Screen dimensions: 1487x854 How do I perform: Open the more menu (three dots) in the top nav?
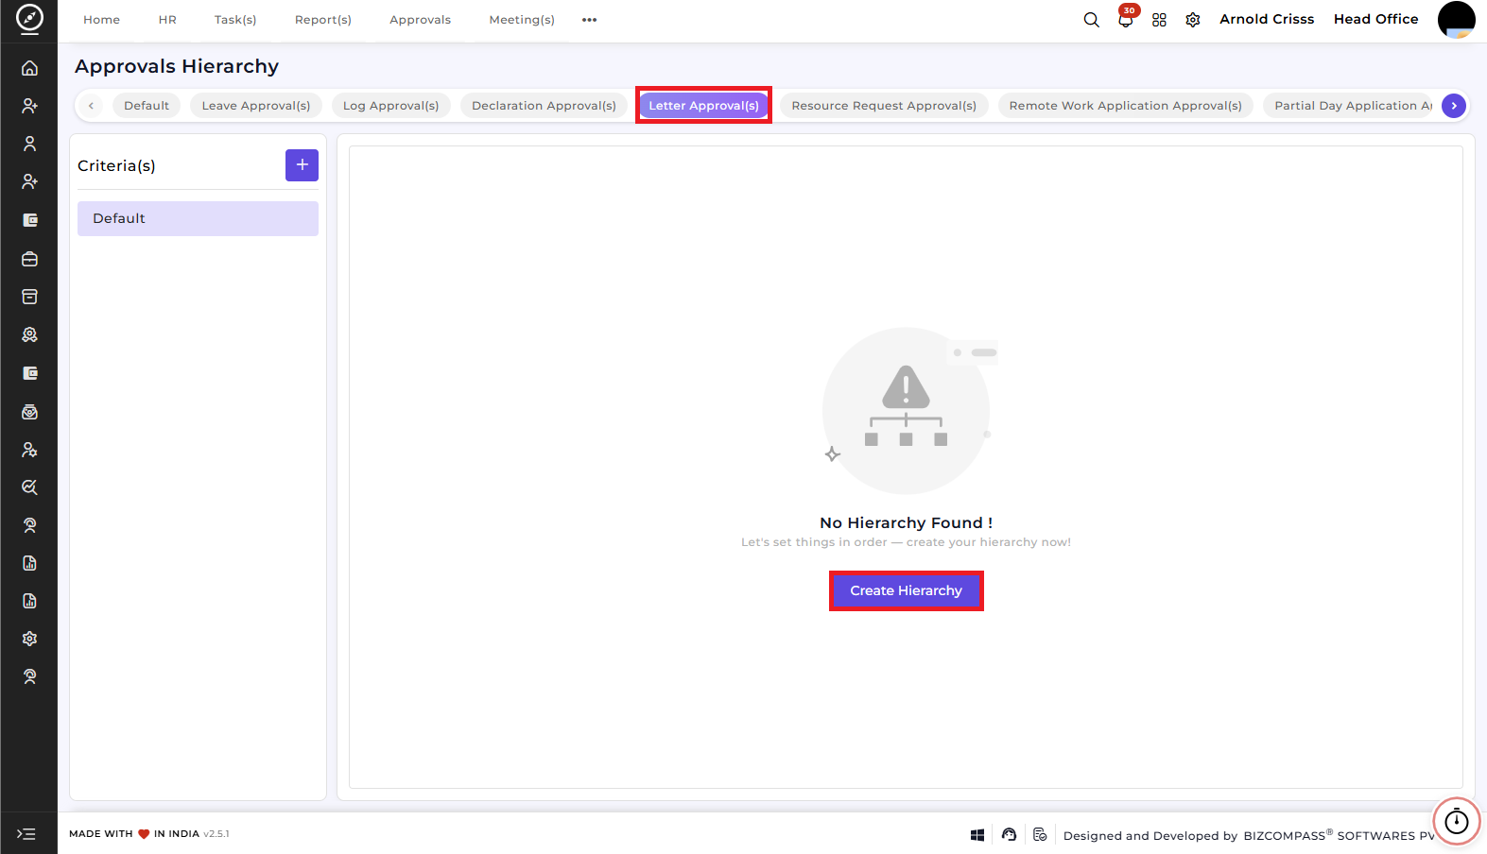[x=589, y=20]
